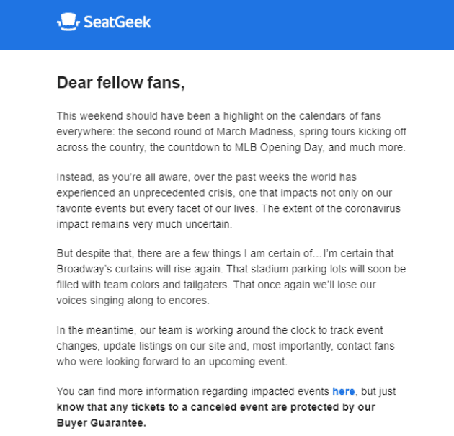Click the bold "Buyer Guarantee." text
The width and height of the screenshot is (454, 436).
coord(102,423)
